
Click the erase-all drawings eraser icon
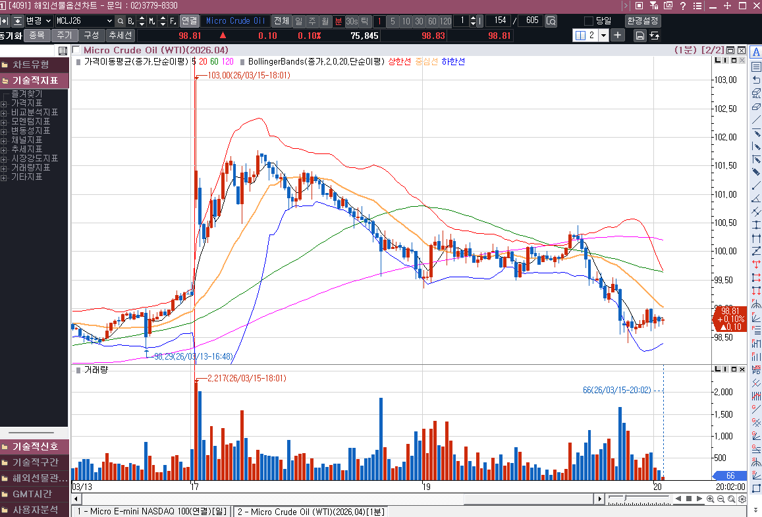pos(756,93)
